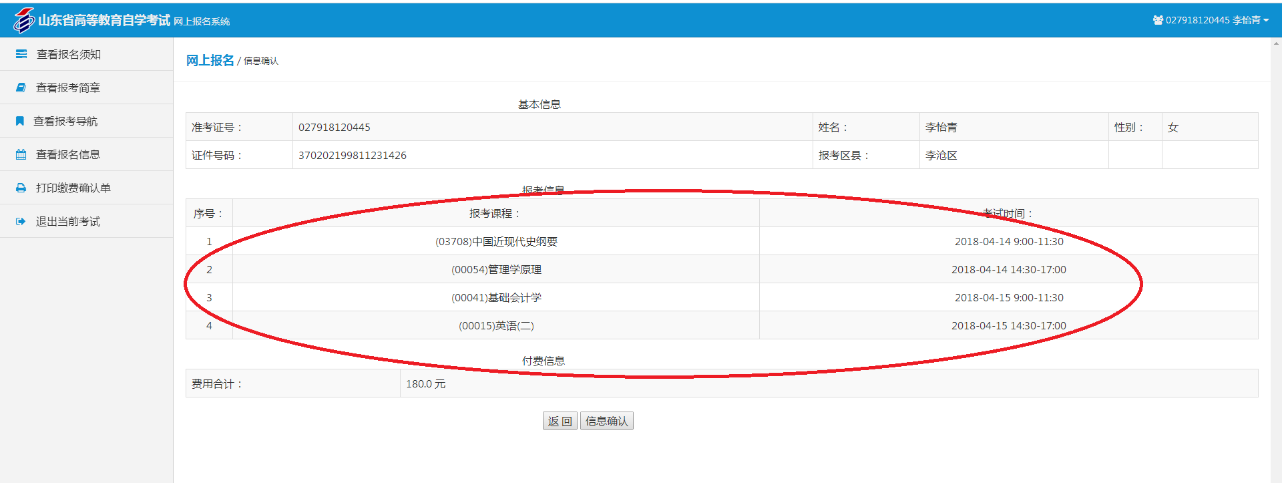Image resolution: width=1282 pixels, height=483 pixels.
Task: Select 打印缴费确认单 menu entry
Action: 73,188
